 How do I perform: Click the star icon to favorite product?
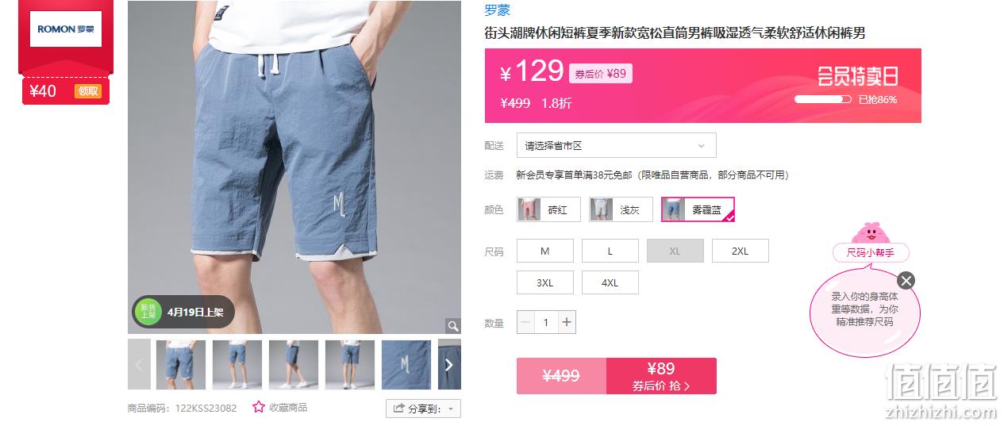[x=259, y=407]
